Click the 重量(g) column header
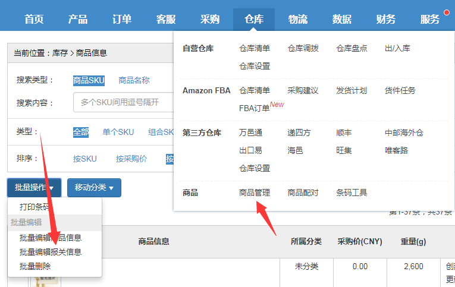Screen dimensions: 455x287 [x=413, y=241]
